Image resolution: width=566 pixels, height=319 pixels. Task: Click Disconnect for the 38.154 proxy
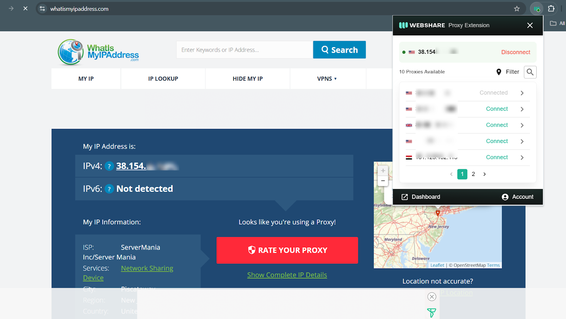tap(515, 52)
